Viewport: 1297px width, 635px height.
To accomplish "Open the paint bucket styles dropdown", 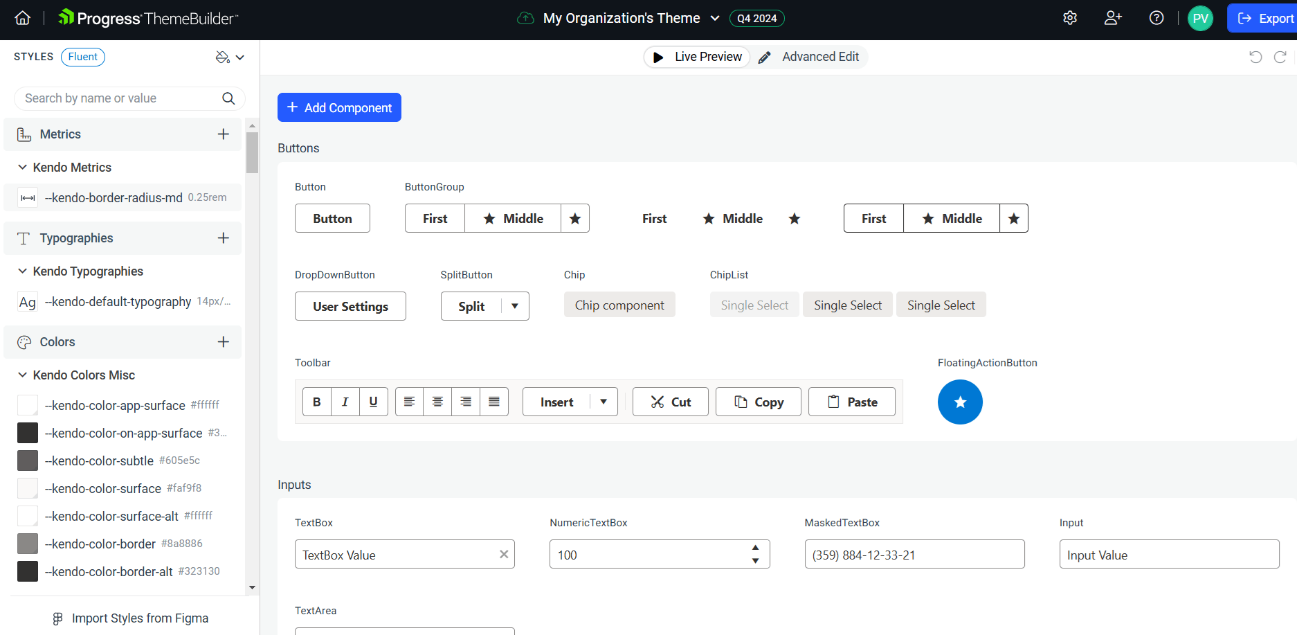I will click(x=230, y=57).
